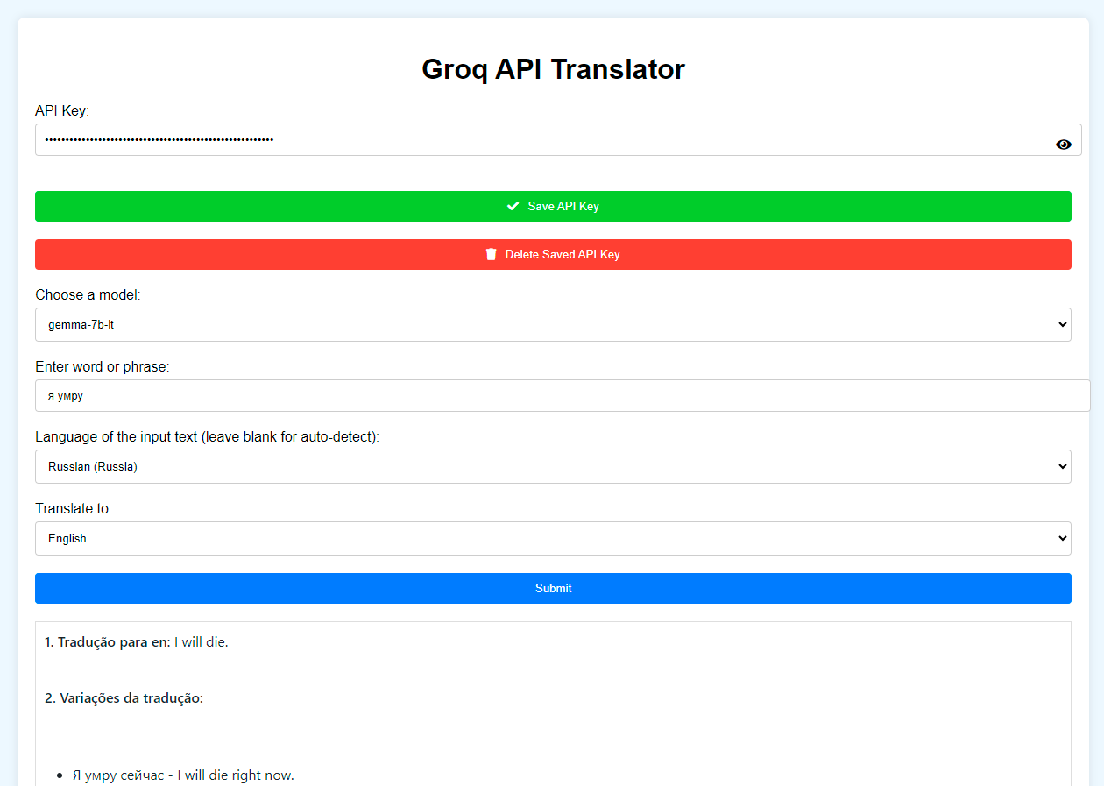Click the 'API Key:' label

(62, 110)
